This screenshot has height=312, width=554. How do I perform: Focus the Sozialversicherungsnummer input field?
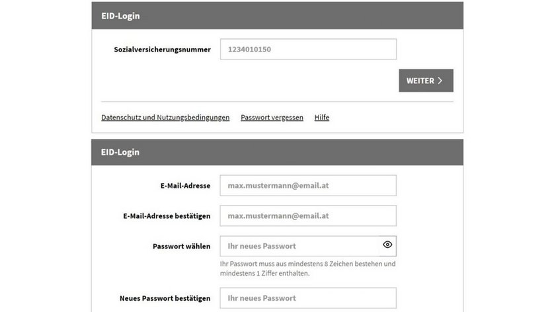(308, 49)
